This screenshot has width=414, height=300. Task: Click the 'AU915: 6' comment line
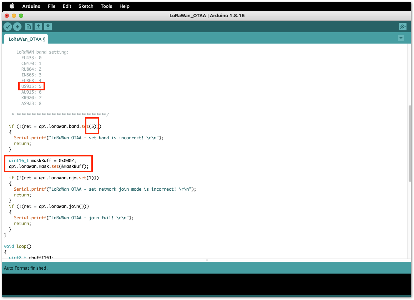[x=31, y=92]
